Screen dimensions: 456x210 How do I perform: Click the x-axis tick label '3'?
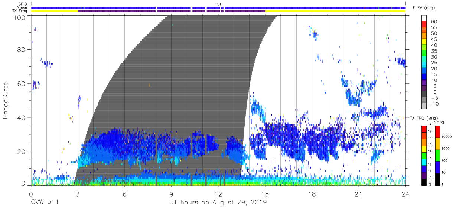[78, 195]
